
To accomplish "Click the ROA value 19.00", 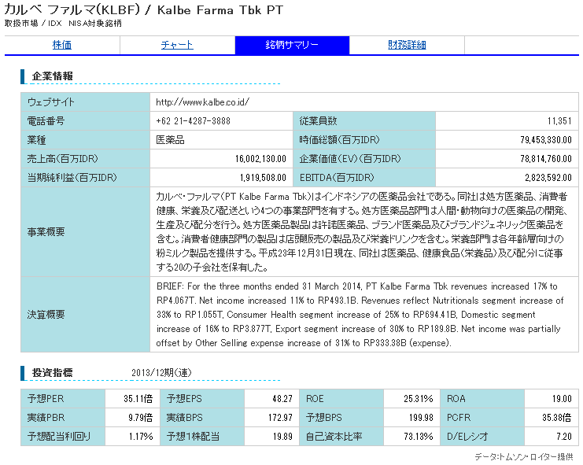I will pos(562,399).
